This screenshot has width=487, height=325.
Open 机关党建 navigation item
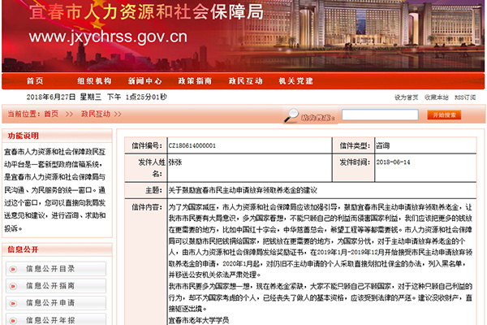coord(295,81)
